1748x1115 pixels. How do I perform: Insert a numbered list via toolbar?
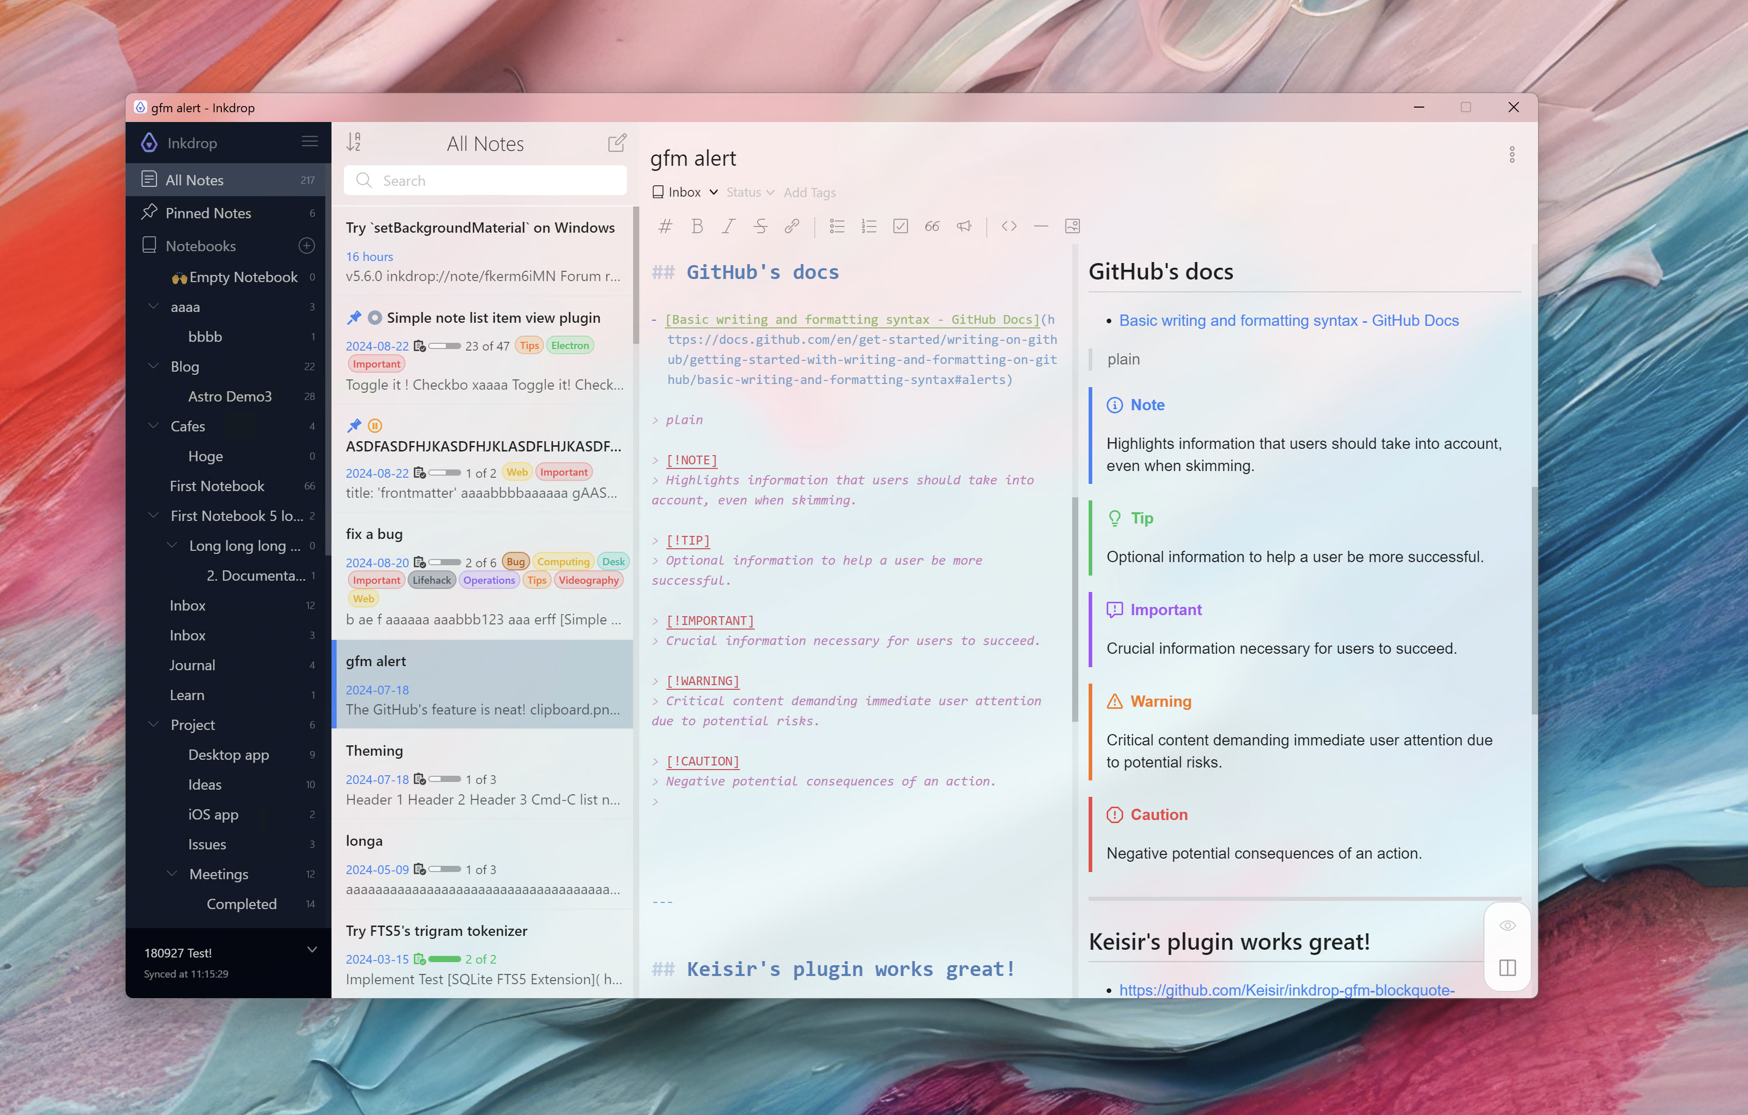click(x=869, y=227)
